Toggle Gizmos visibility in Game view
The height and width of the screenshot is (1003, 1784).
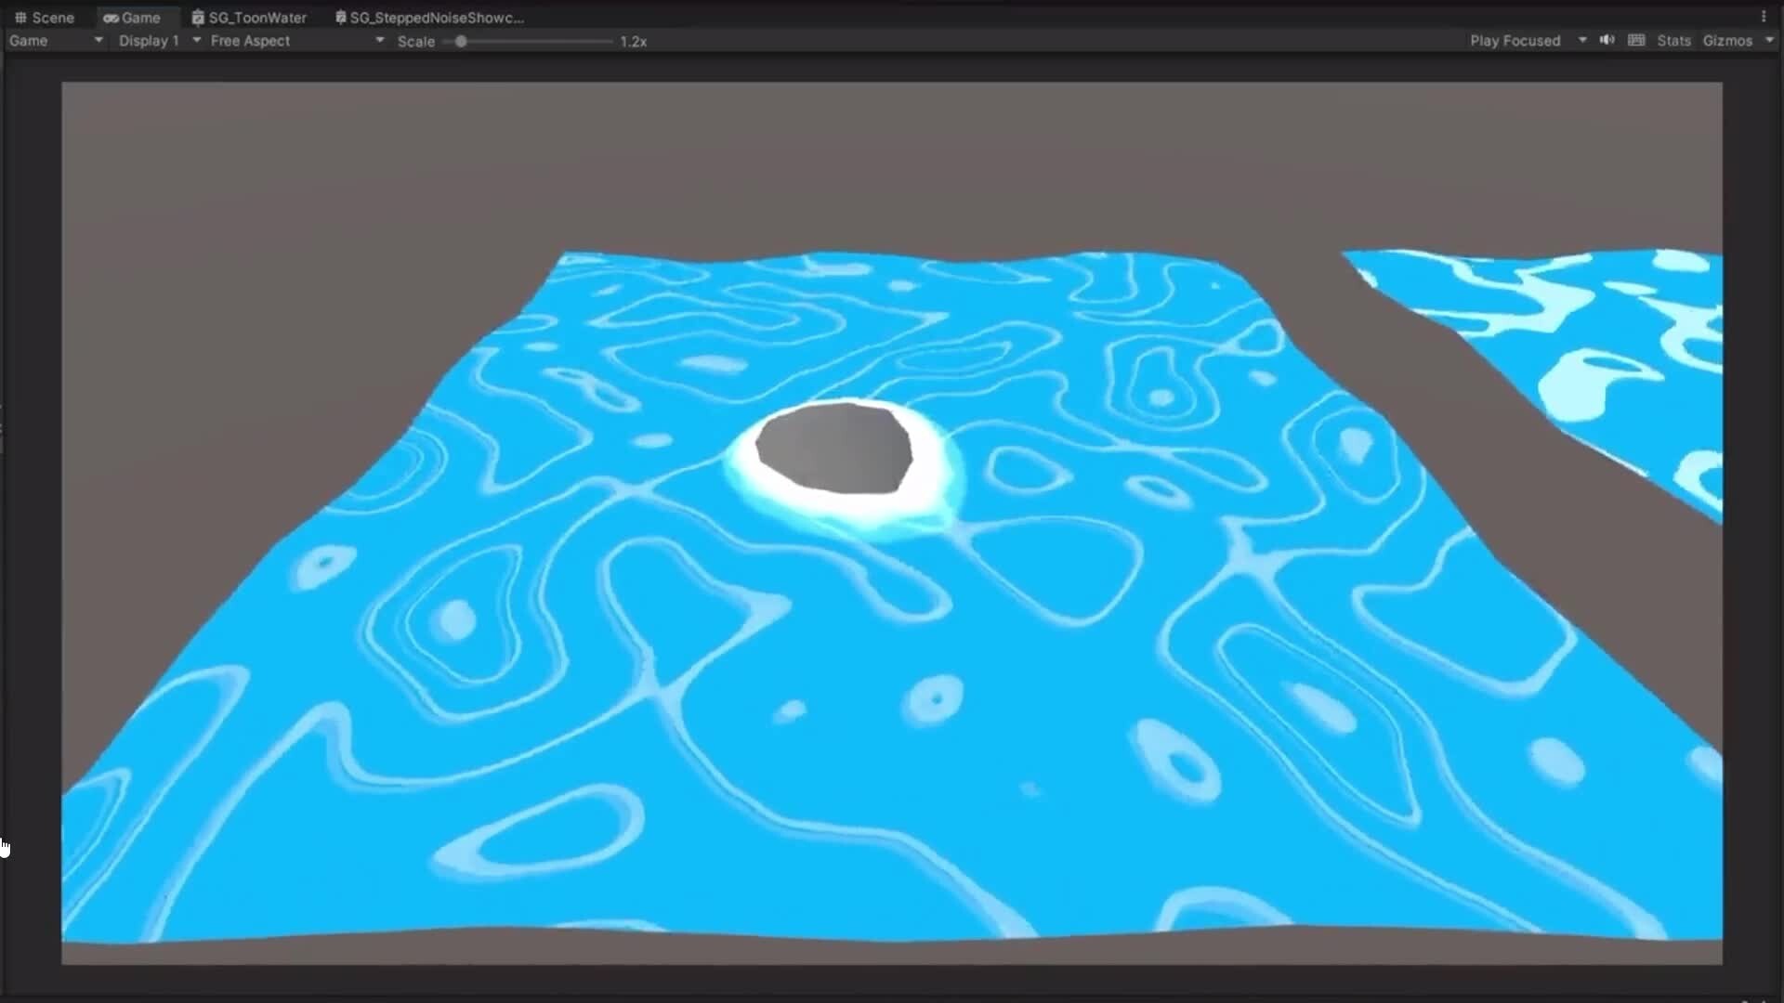point(1730,40)
